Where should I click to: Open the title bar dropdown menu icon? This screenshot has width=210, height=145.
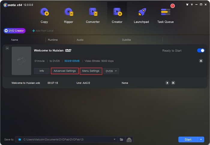coord(192,4)
